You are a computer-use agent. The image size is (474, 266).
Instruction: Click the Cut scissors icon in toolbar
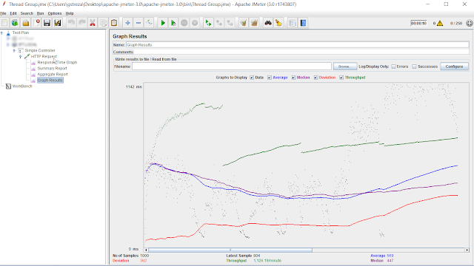(x=93, y=23)
